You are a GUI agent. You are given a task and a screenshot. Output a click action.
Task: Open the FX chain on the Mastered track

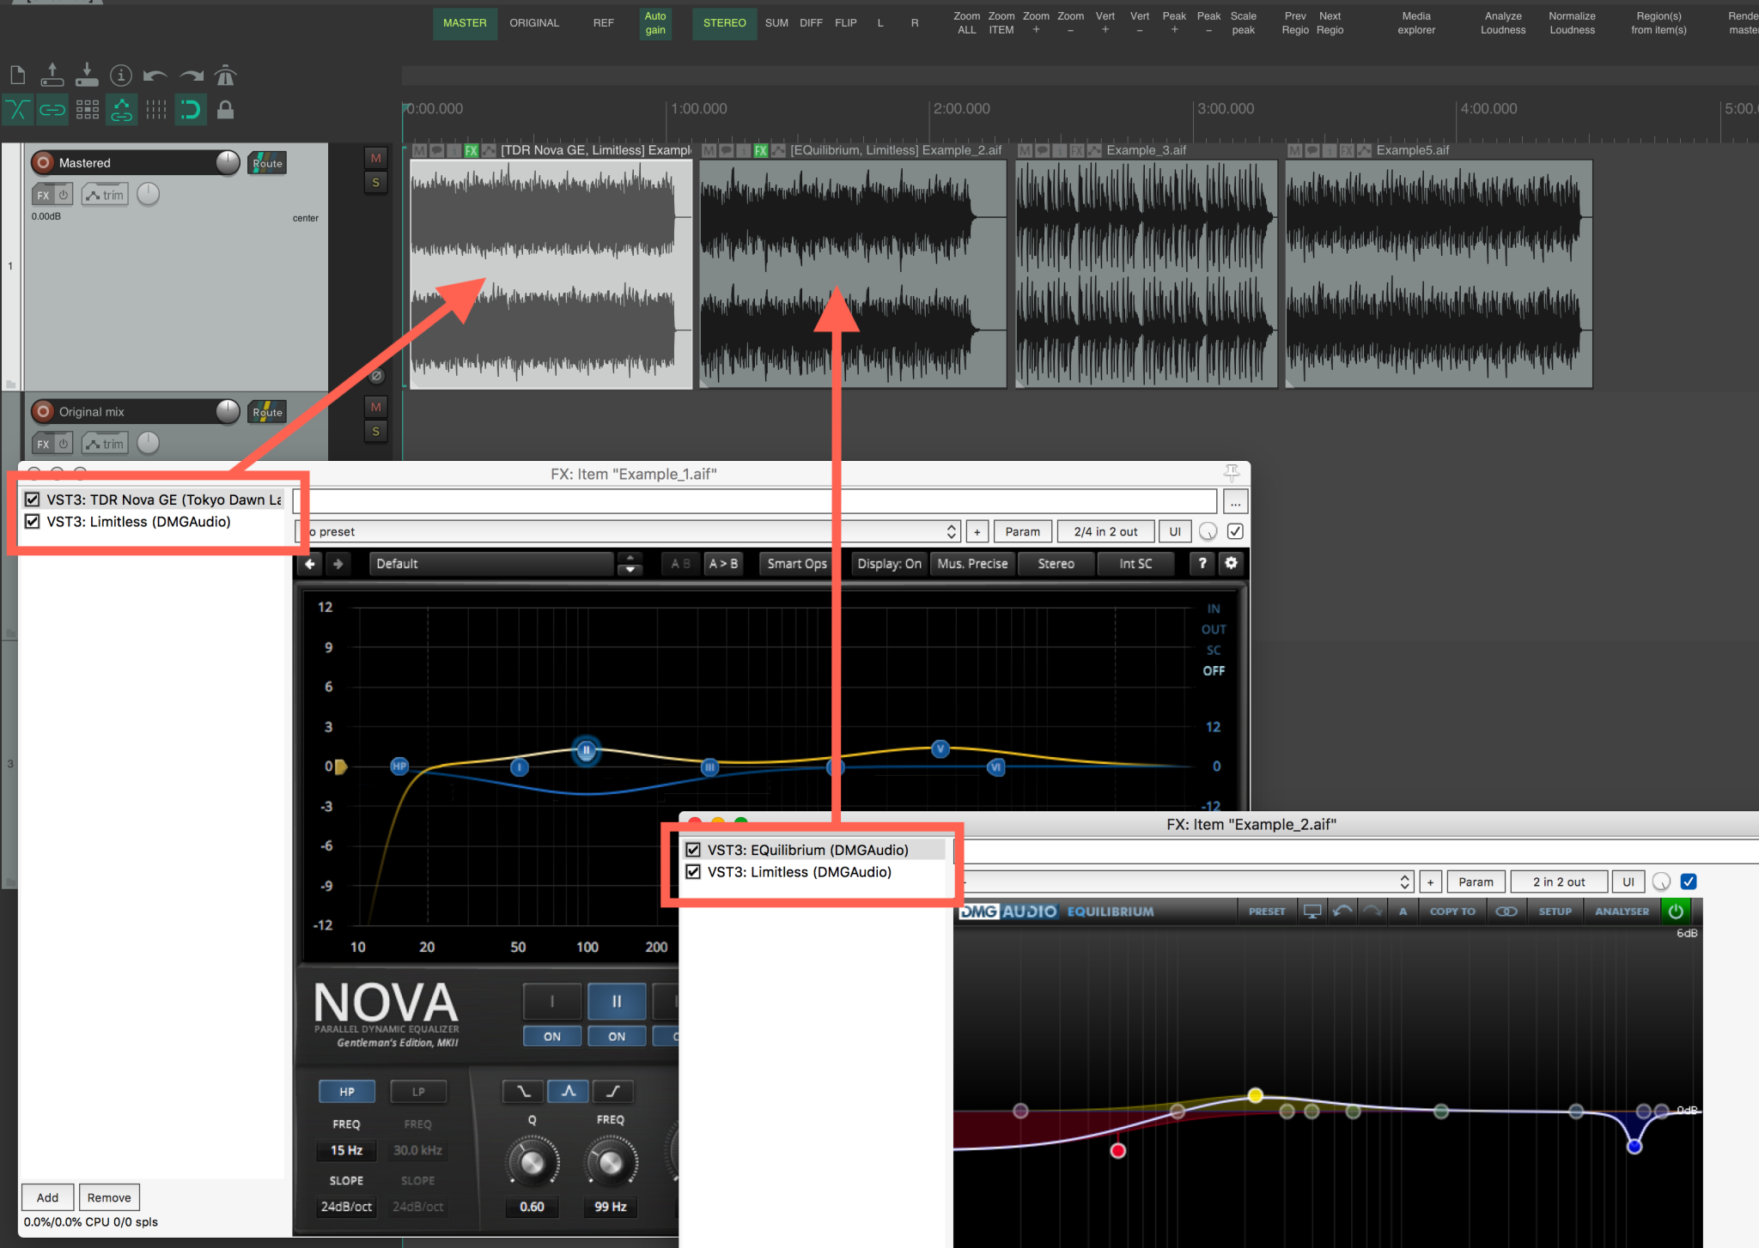[x=42, y=194]
